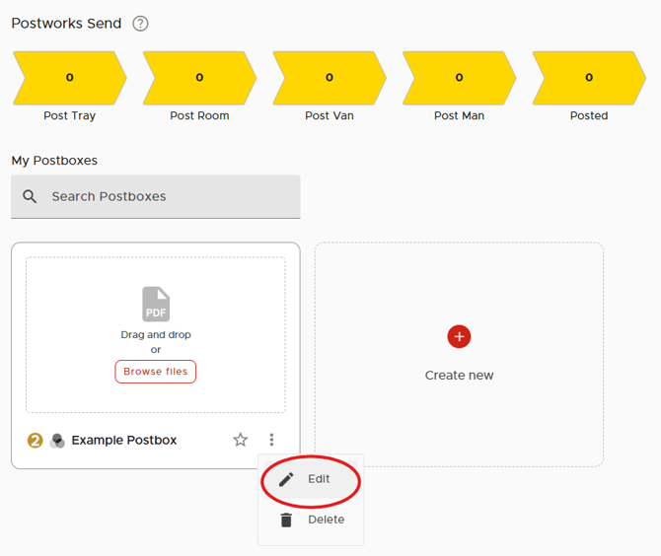The height and width of the screenshot is (556, 661).
Task: Click the Create new label
Action: (459, 376)
